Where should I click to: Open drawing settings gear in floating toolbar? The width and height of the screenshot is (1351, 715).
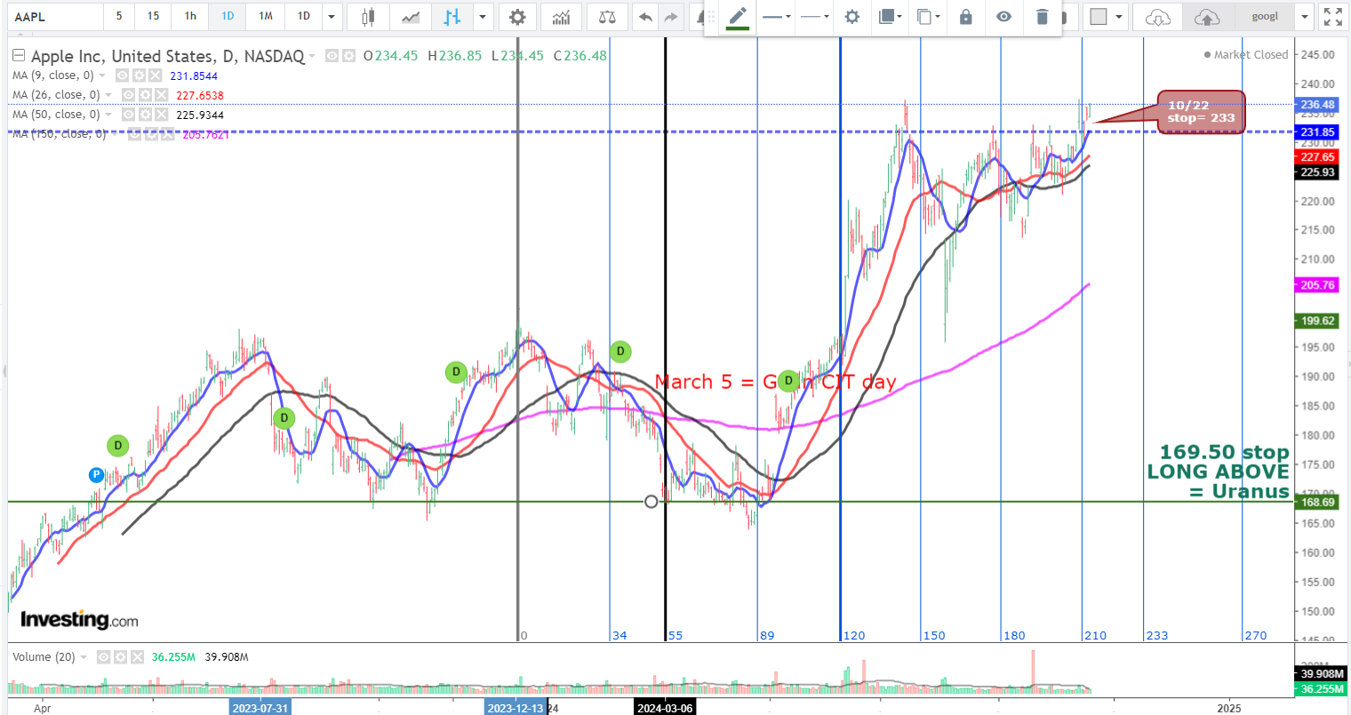[851, 17]
